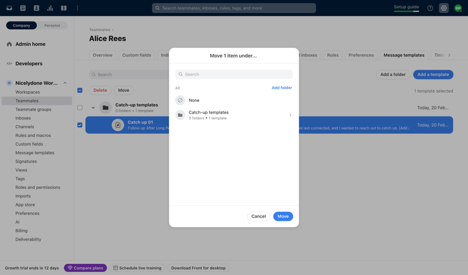Open the Rules tab
The width and height of the screenshot is (468, 275).
coord(333,55)
